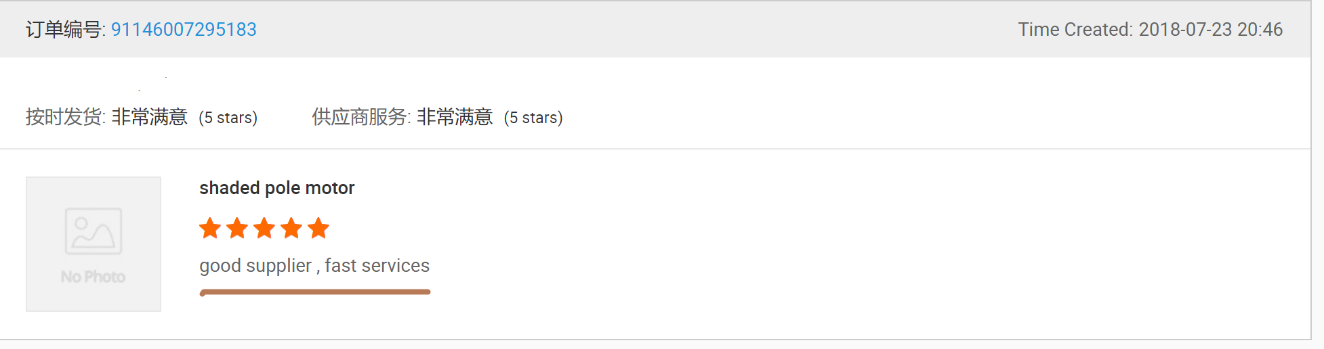Select the No Photo caption text
The width and height of the screenshot is (1324, 349).
coord(94,277)
